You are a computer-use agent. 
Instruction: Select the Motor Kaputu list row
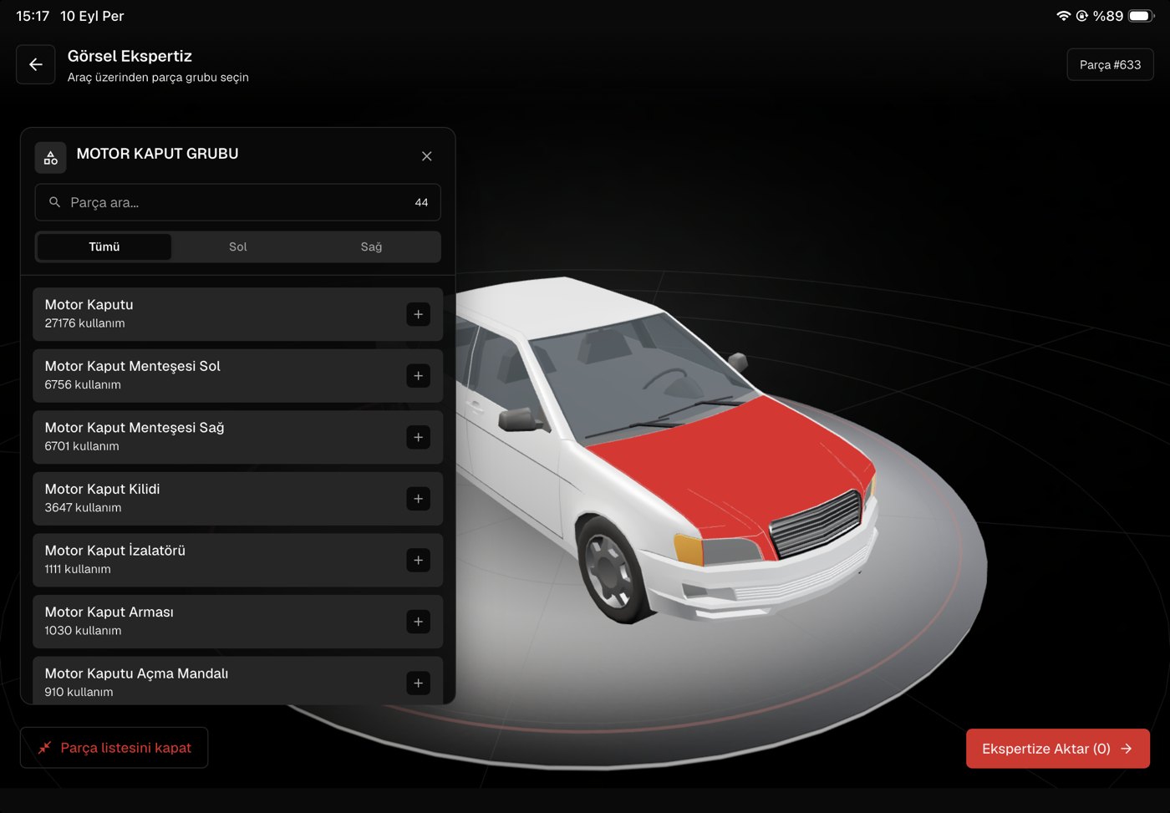pos(238,314)
